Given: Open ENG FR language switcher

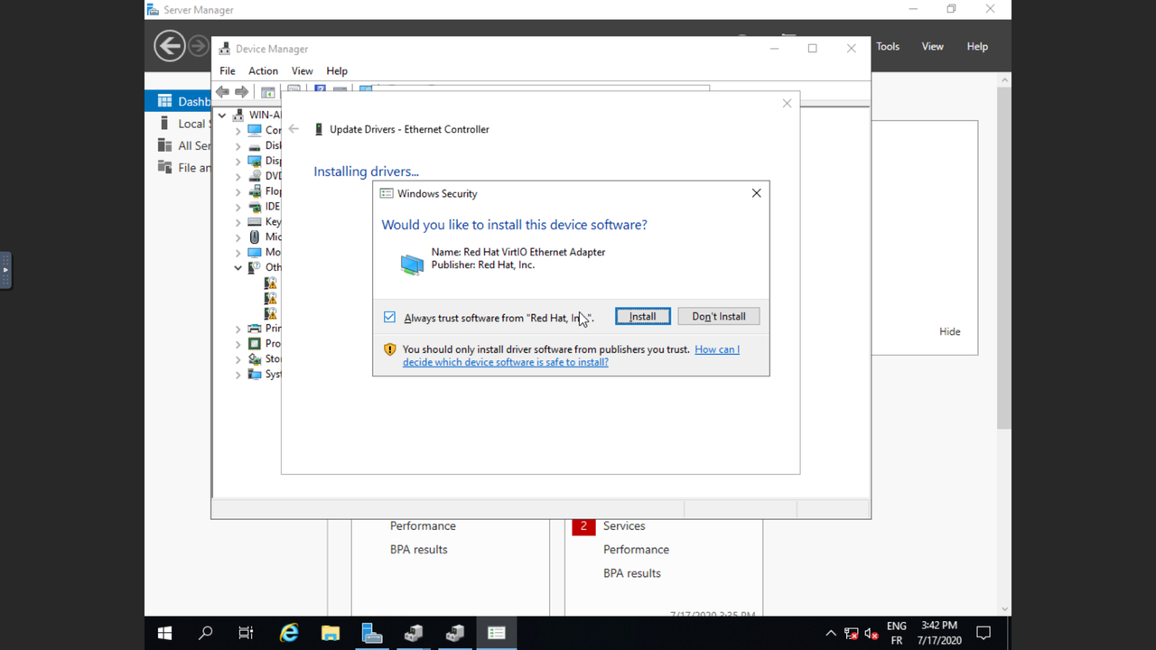Looking at the screenshot, I should tap(896, 633).
